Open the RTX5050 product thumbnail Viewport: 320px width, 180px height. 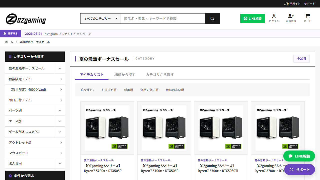tap(107, 128)
